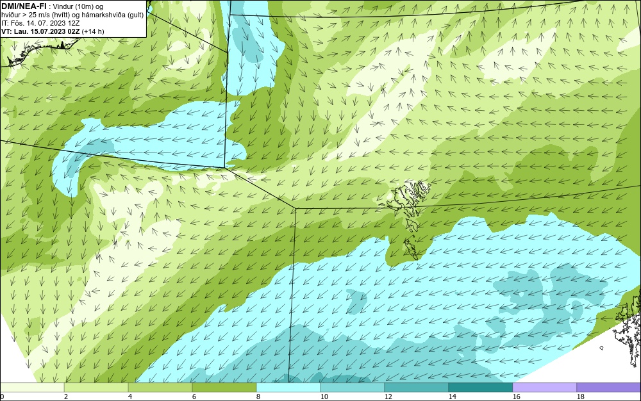This screenshot has height=401, width=641.
Task: Click the 2–4 m/s legend color swatch
Action: (96, 387)
